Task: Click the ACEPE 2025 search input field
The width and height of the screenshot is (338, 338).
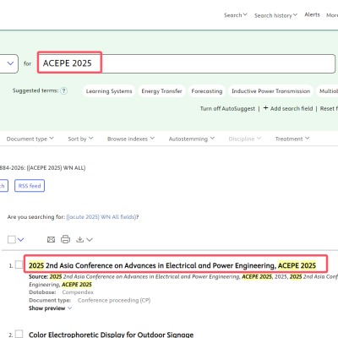Action: point(186,63)
